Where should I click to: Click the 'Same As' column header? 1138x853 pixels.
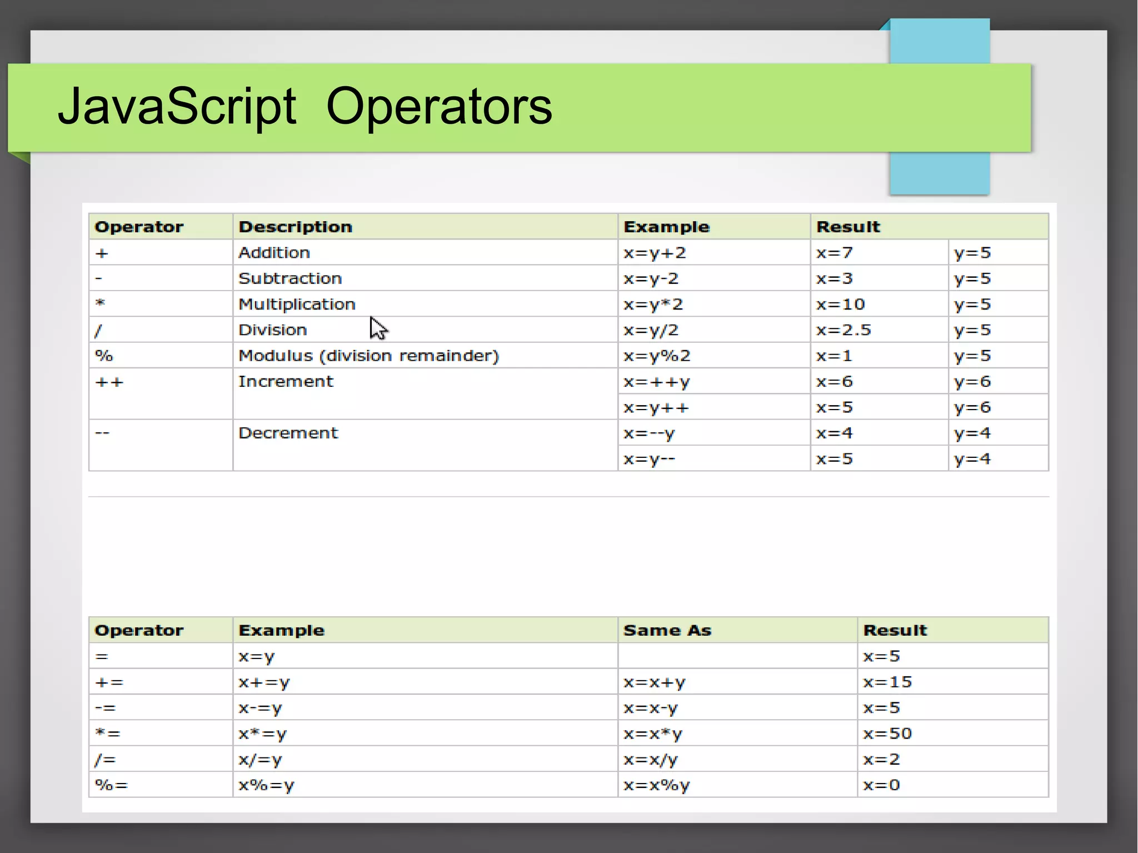point(737,630)
